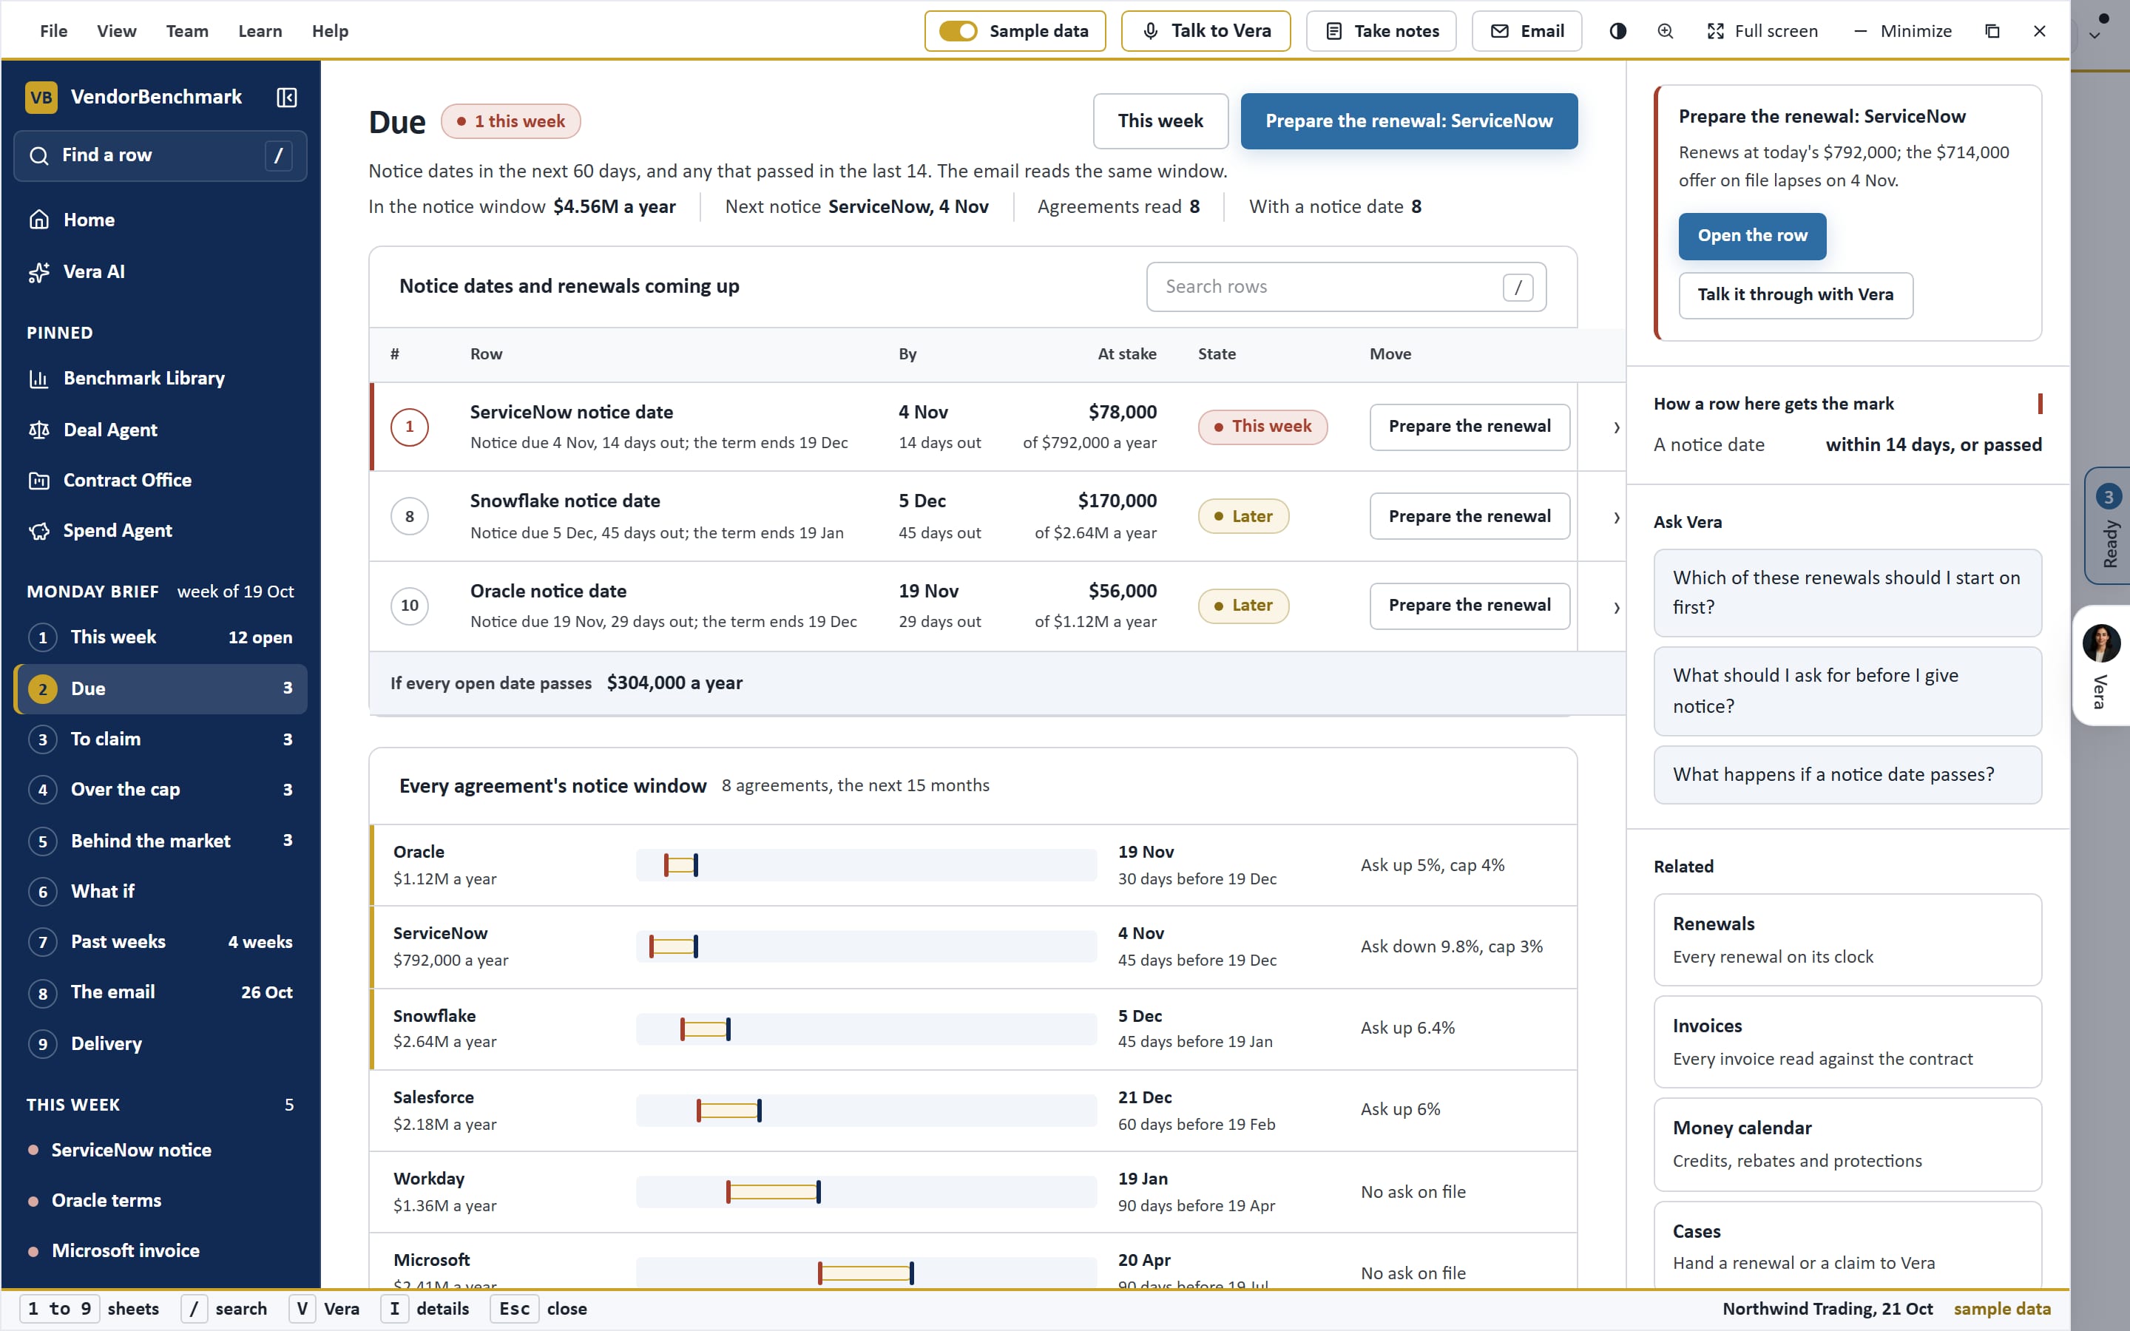Open the Learn menu
This screenshot has height=1331, width=2130.
coord(260,31)
